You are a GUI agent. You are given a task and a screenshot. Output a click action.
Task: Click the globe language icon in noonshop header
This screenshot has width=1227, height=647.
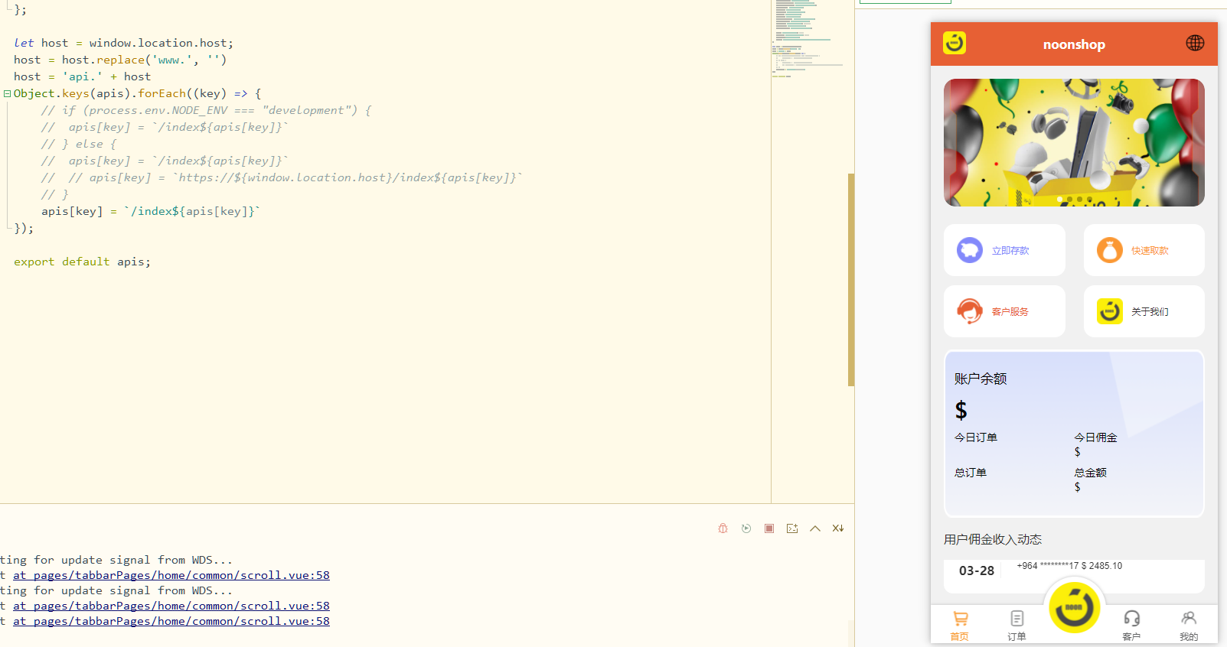click(x=1195, y=44)
